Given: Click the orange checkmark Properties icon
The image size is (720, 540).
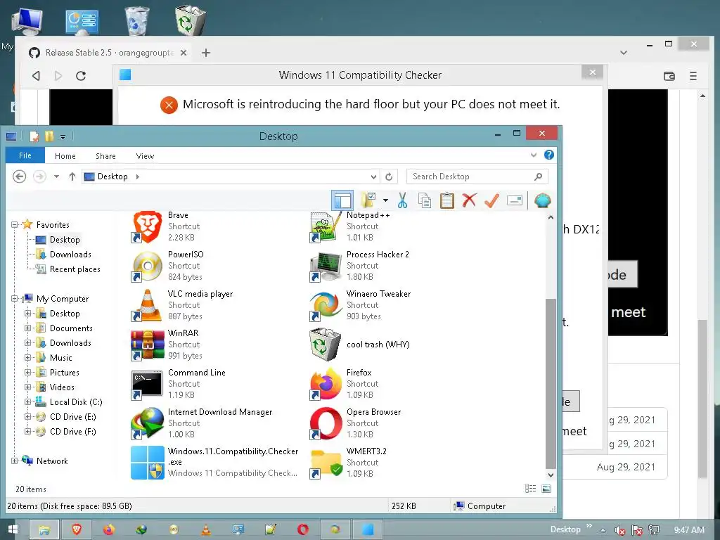Looking at the screenshot, I should pyautogui.click(x=491, y=200).
